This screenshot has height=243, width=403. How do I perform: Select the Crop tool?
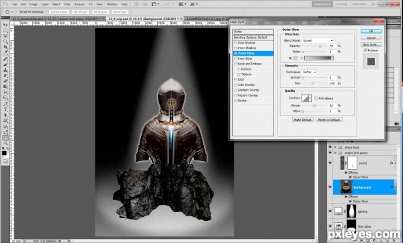point(5,47)
